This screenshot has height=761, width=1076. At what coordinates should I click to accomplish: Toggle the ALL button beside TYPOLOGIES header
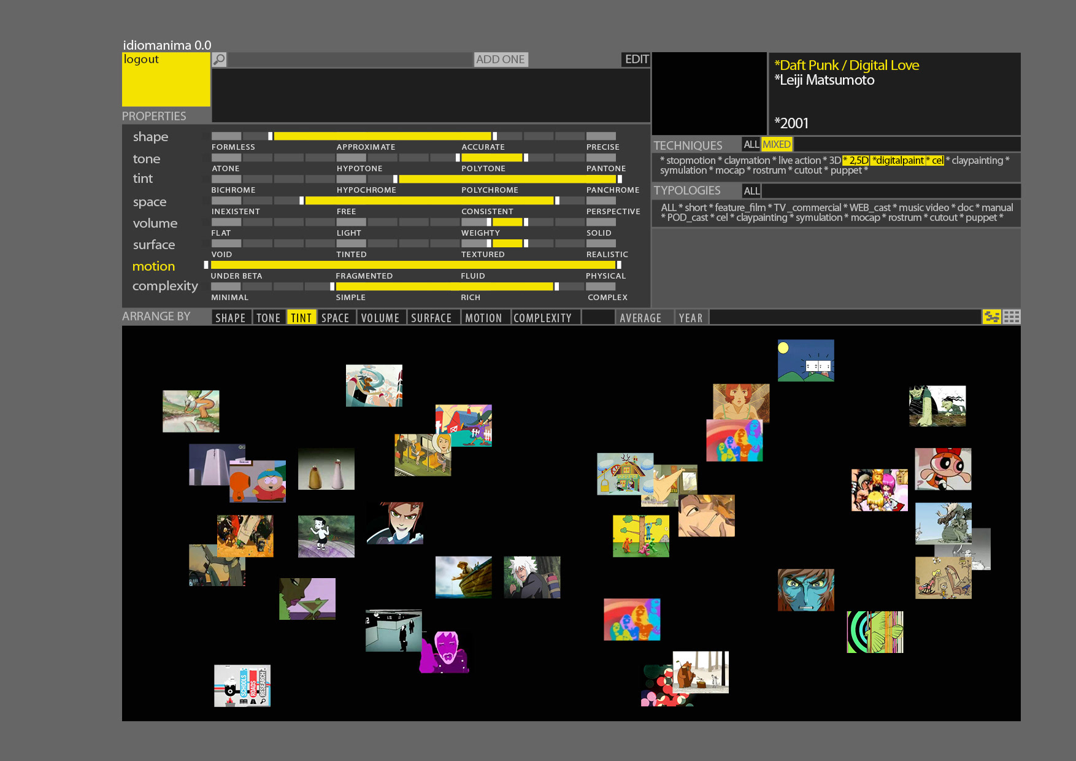click(751, 191)
